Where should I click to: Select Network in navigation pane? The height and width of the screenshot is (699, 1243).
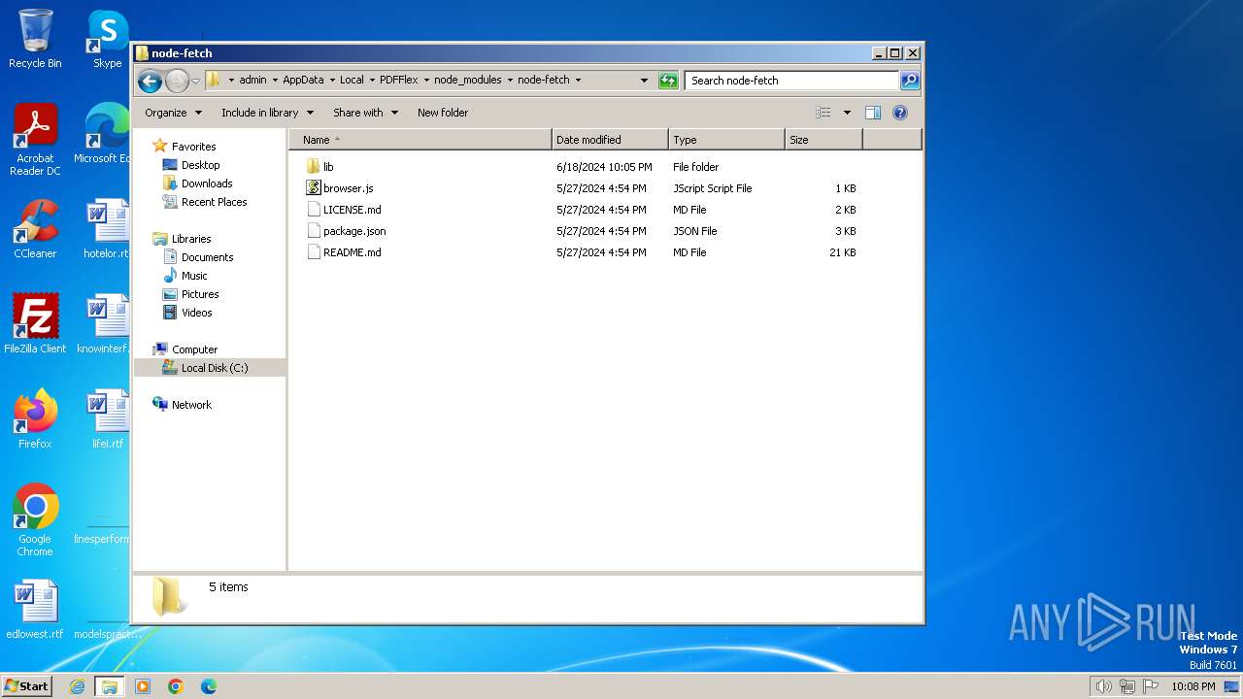(x=191, y=405)
